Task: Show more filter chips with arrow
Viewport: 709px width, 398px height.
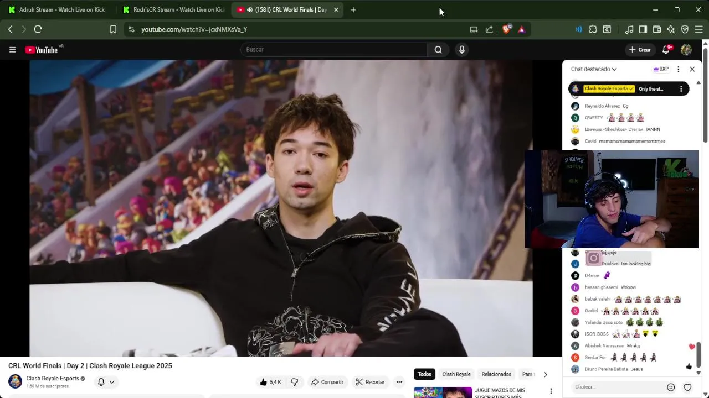Action: tap(545, 374)
